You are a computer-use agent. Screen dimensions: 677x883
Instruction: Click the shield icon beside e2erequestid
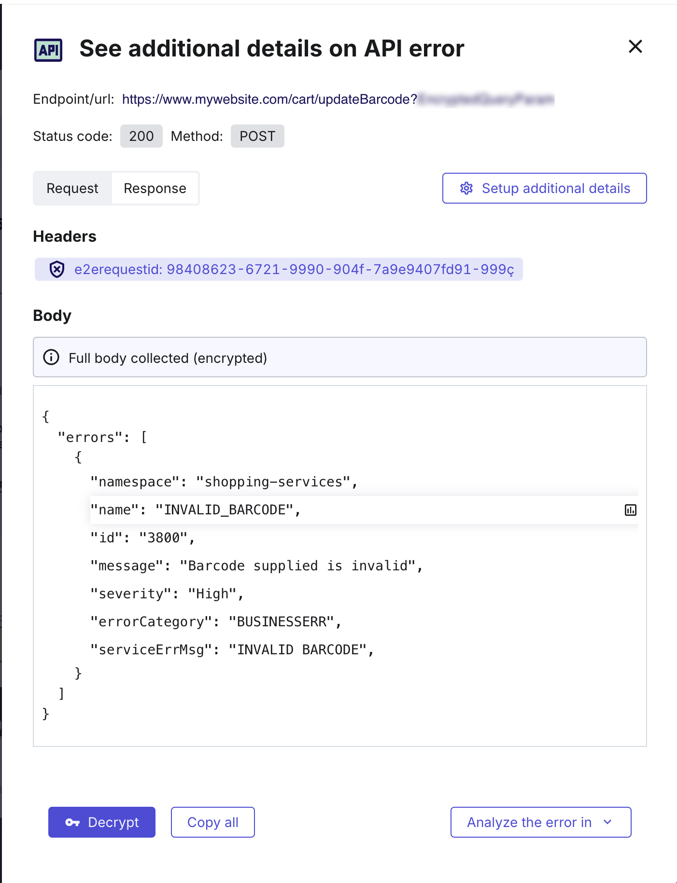(x=57, y=269)
